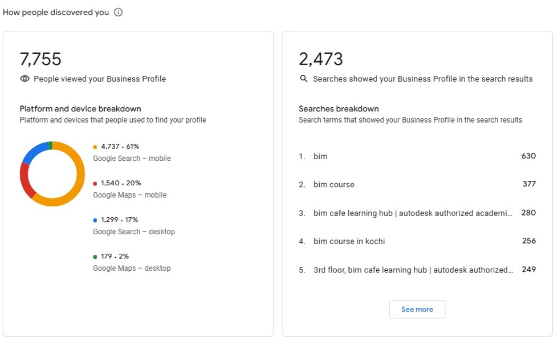Click the blue legend dot for Google Search desktop
557x344 pixels.
click(96, 219)
